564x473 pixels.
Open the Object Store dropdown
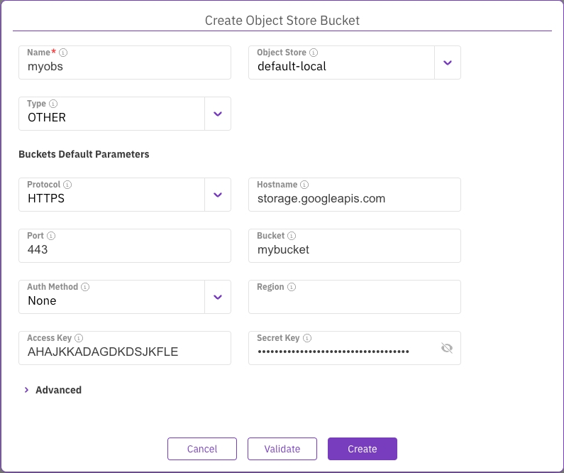(447, 62)
